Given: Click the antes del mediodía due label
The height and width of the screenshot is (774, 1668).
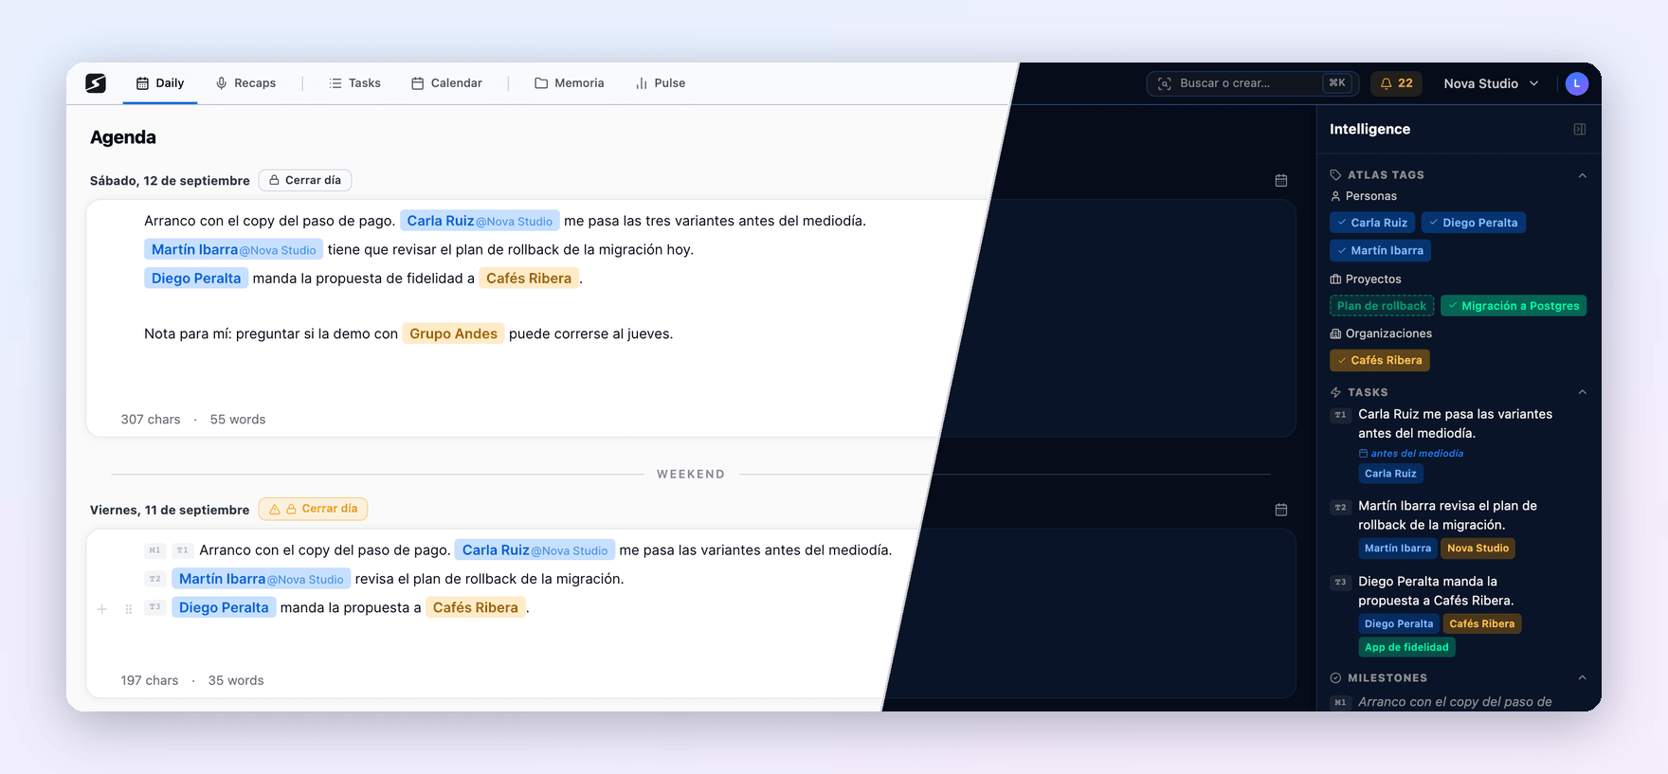Looking at the screenshot, I should pos(1411,454).
